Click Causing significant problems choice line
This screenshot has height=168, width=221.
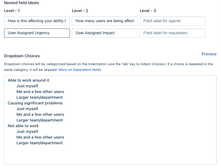coord(35,103)
